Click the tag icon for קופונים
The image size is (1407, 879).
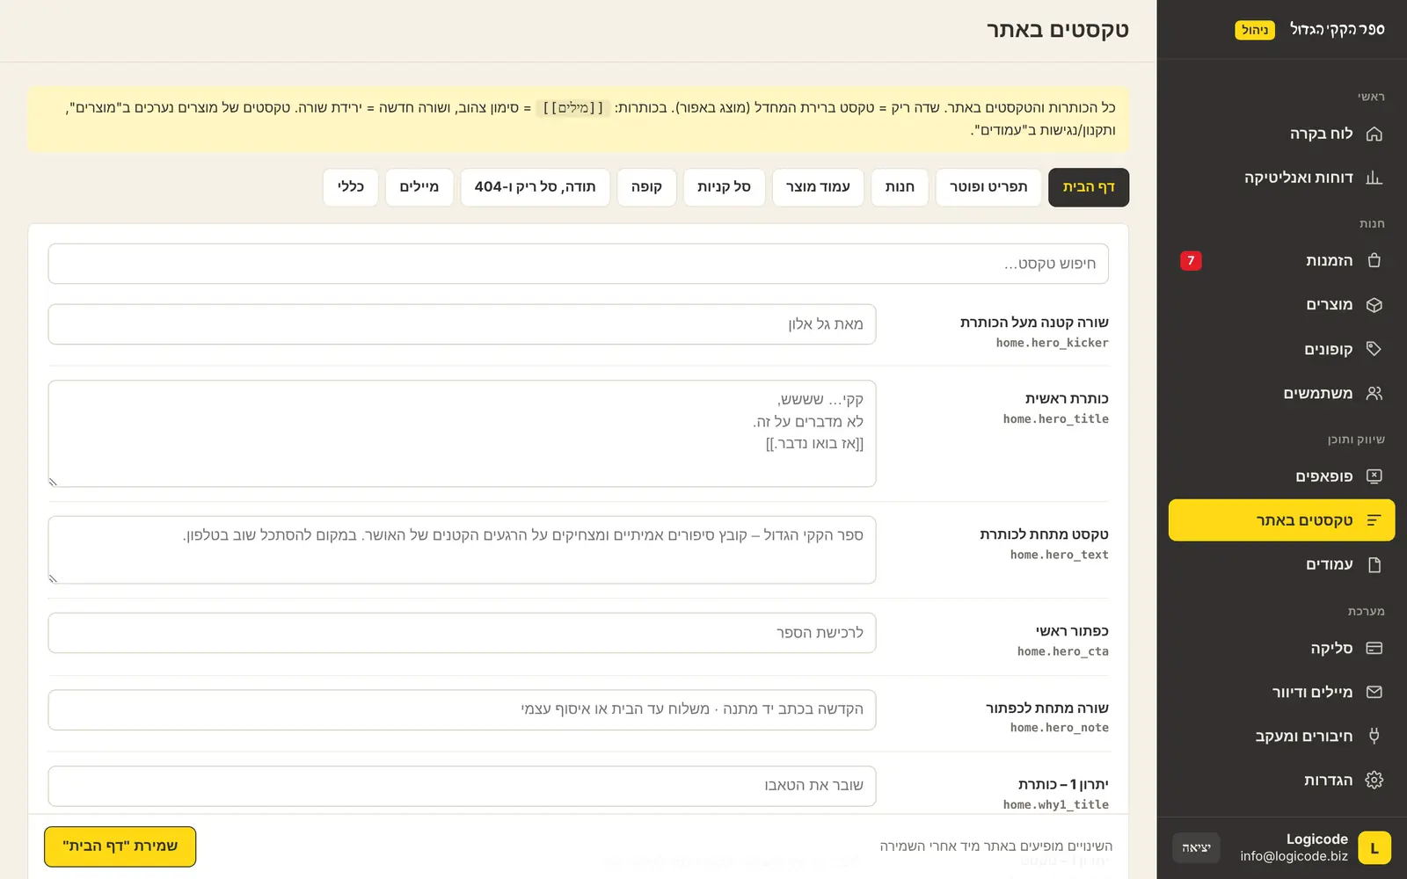1374,349
